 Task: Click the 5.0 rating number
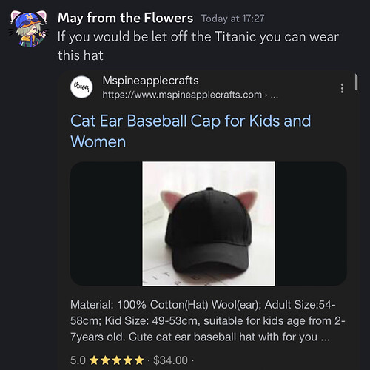coord(78,360)
